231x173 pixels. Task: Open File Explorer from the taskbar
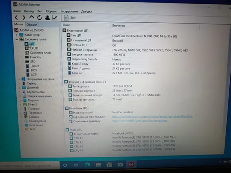(98, 165)
